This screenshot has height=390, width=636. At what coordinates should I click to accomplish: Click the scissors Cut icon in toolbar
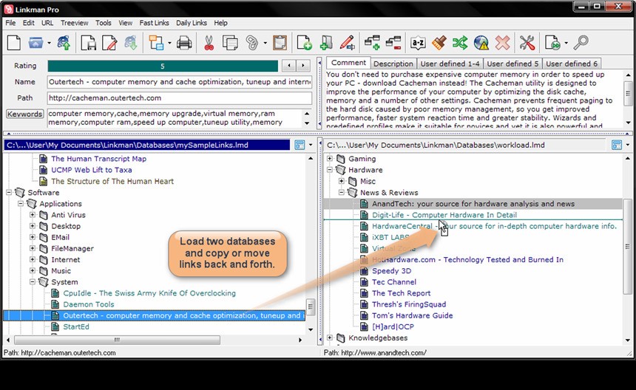(x=209, y=43)
